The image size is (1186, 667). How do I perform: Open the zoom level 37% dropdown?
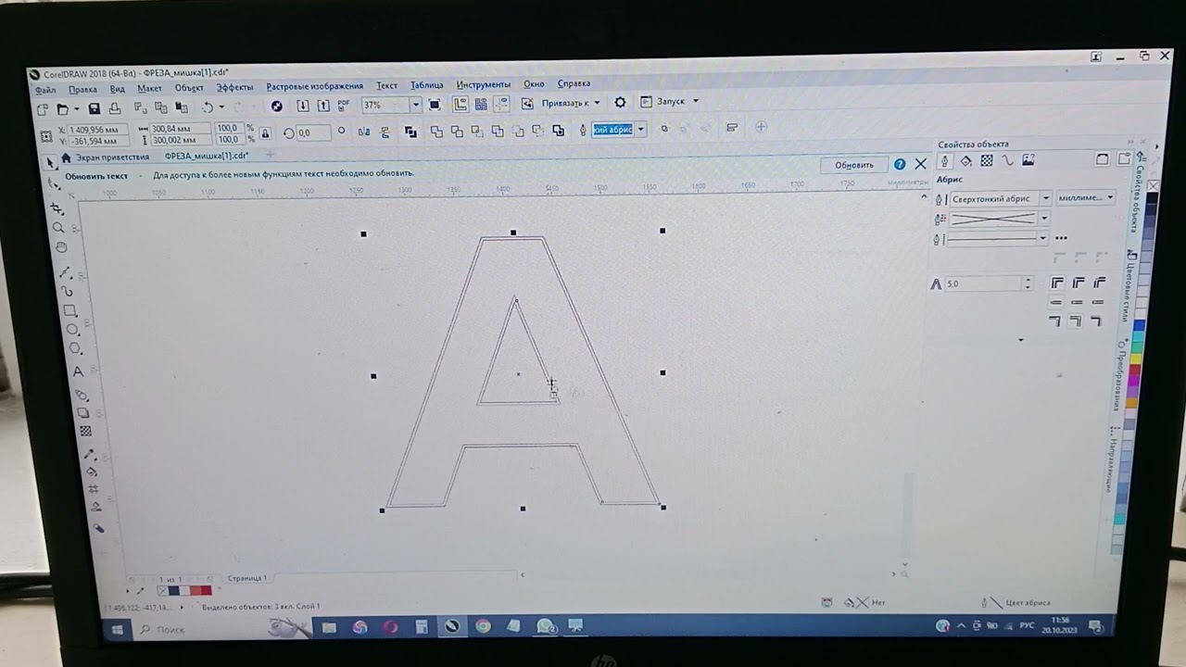click(x=415, y=106)
